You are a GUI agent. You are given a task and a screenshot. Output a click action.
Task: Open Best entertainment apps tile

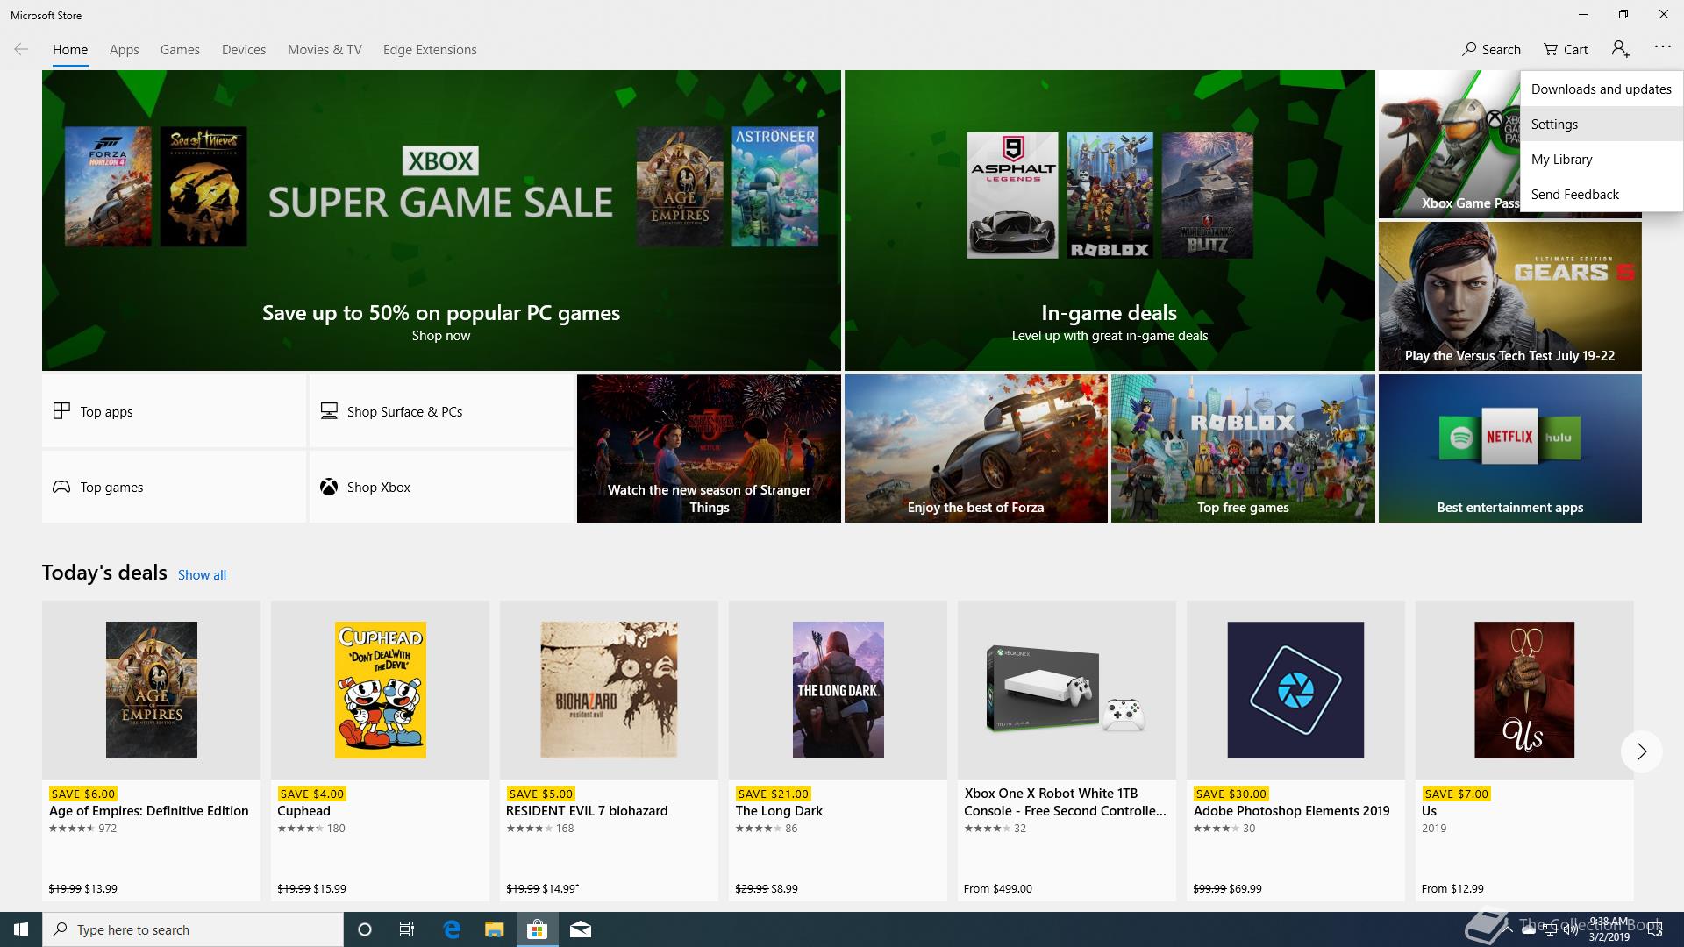coord(1510,449)
